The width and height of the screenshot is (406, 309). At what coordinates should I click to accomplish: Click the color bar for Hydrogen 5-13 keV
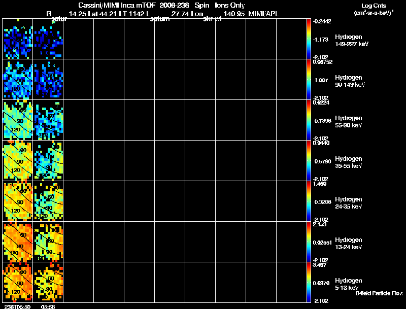pos(309,282)
